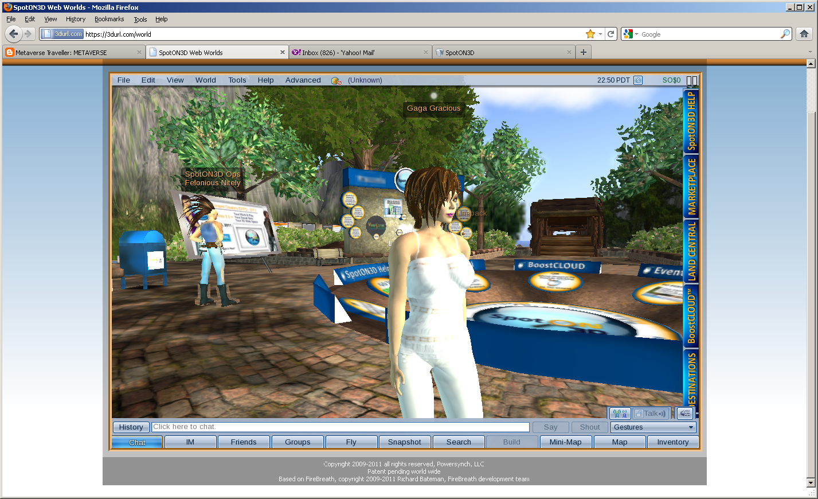Toggle the Mini-Map
This screenshot has width=818, height=499.
click(566, 442)
